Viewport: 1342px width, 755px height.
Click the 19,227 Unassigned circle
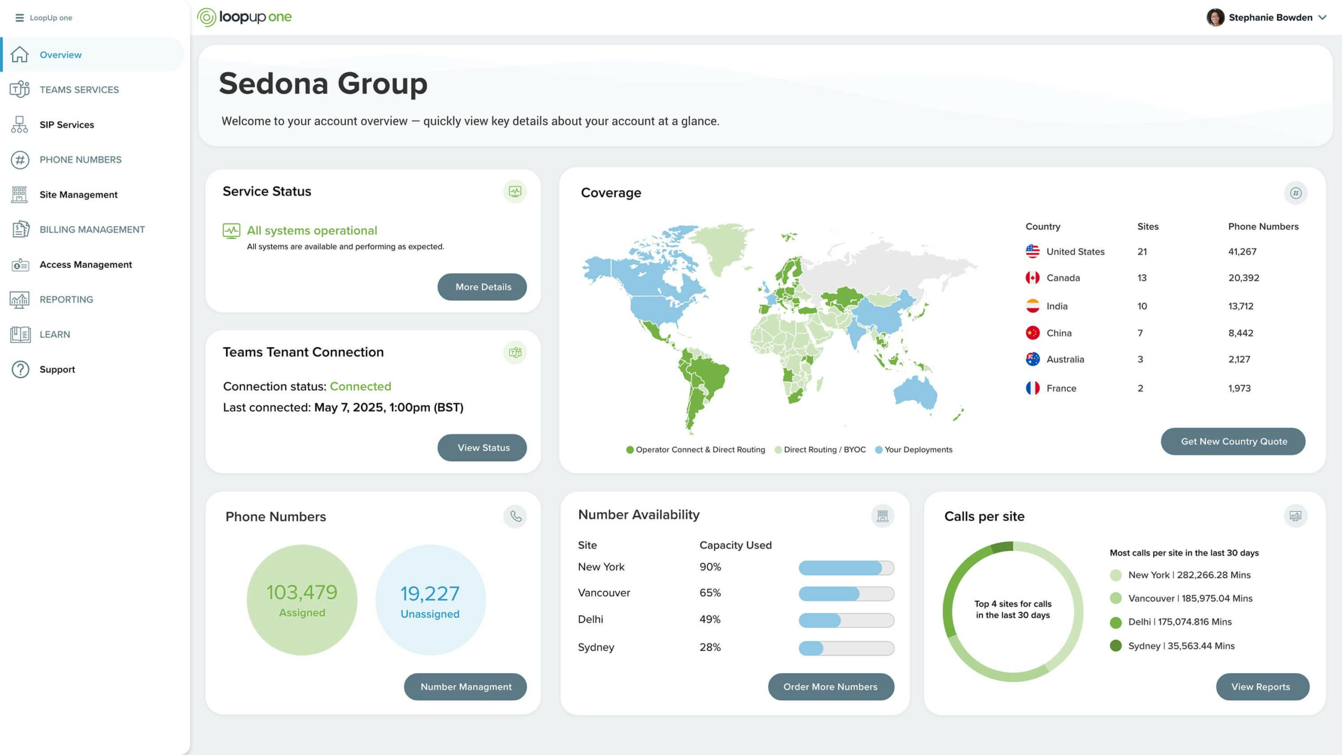pyautogui.click(x=430, y=600)
